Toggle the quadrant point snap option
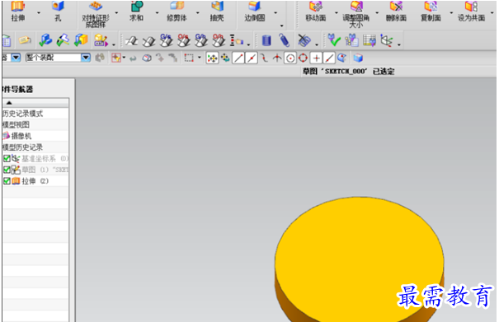Screen dimensions: 499x322 coord(303,58)
